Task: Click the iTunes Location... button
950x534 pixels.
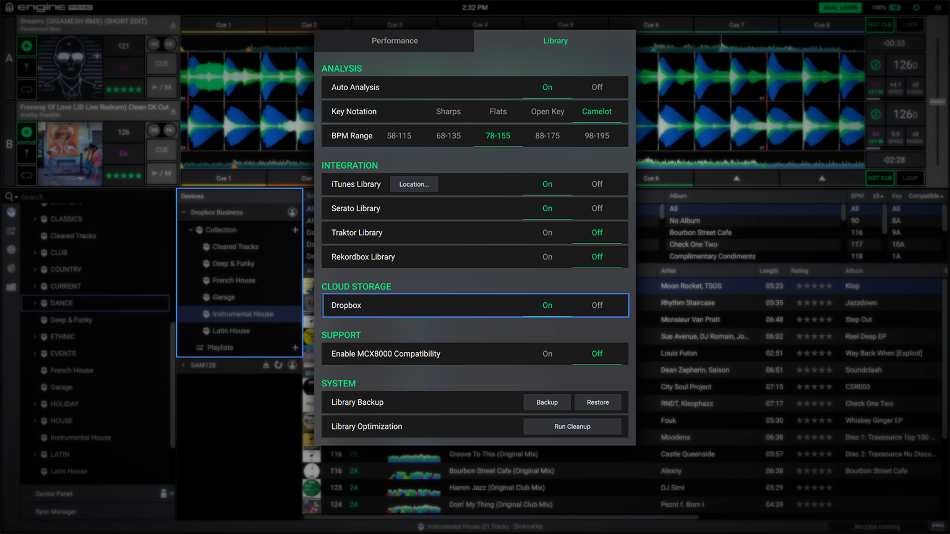Action: click(x=414, y=184)
